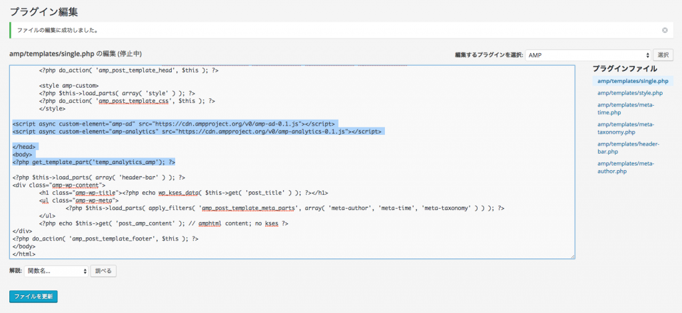Screen dimensions: 682x313
Task: Click the resize handle of the code editor
Action: pyautogui.click(x=572, y=257)
